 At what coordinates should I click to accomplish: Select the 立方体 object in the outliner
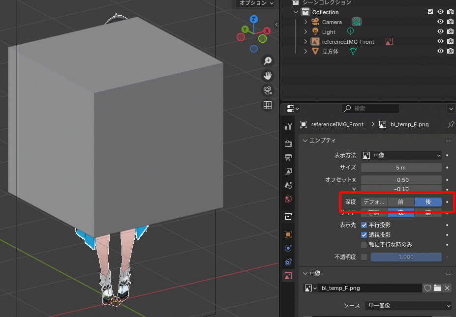click(330, 51)
